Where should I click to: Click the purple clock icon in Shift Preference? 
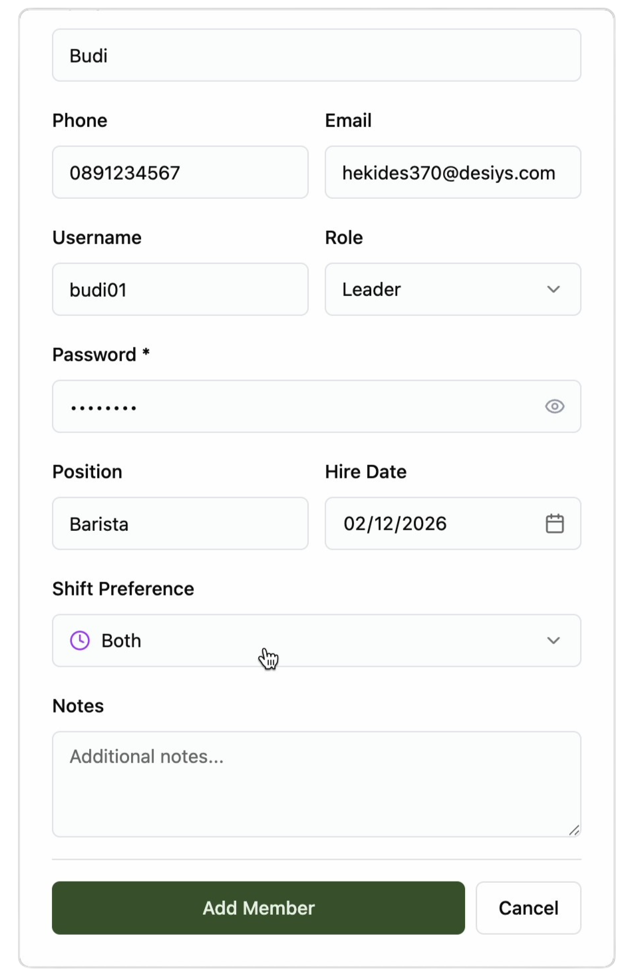click(80, 641)
